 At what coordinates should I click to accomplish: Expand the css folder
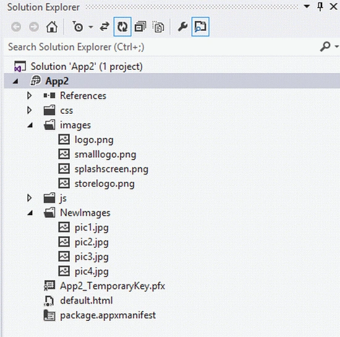29,111
